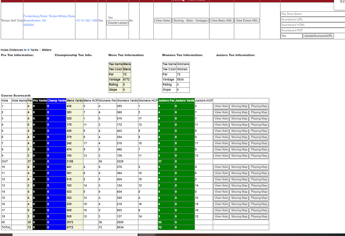Image resolution: width=345 pixels, height=236 pixels.
Task: Click the Womens tee Yardage value 5934
Action: [183, 80]
